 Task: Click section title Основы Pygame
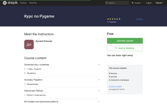coord(33,80)
